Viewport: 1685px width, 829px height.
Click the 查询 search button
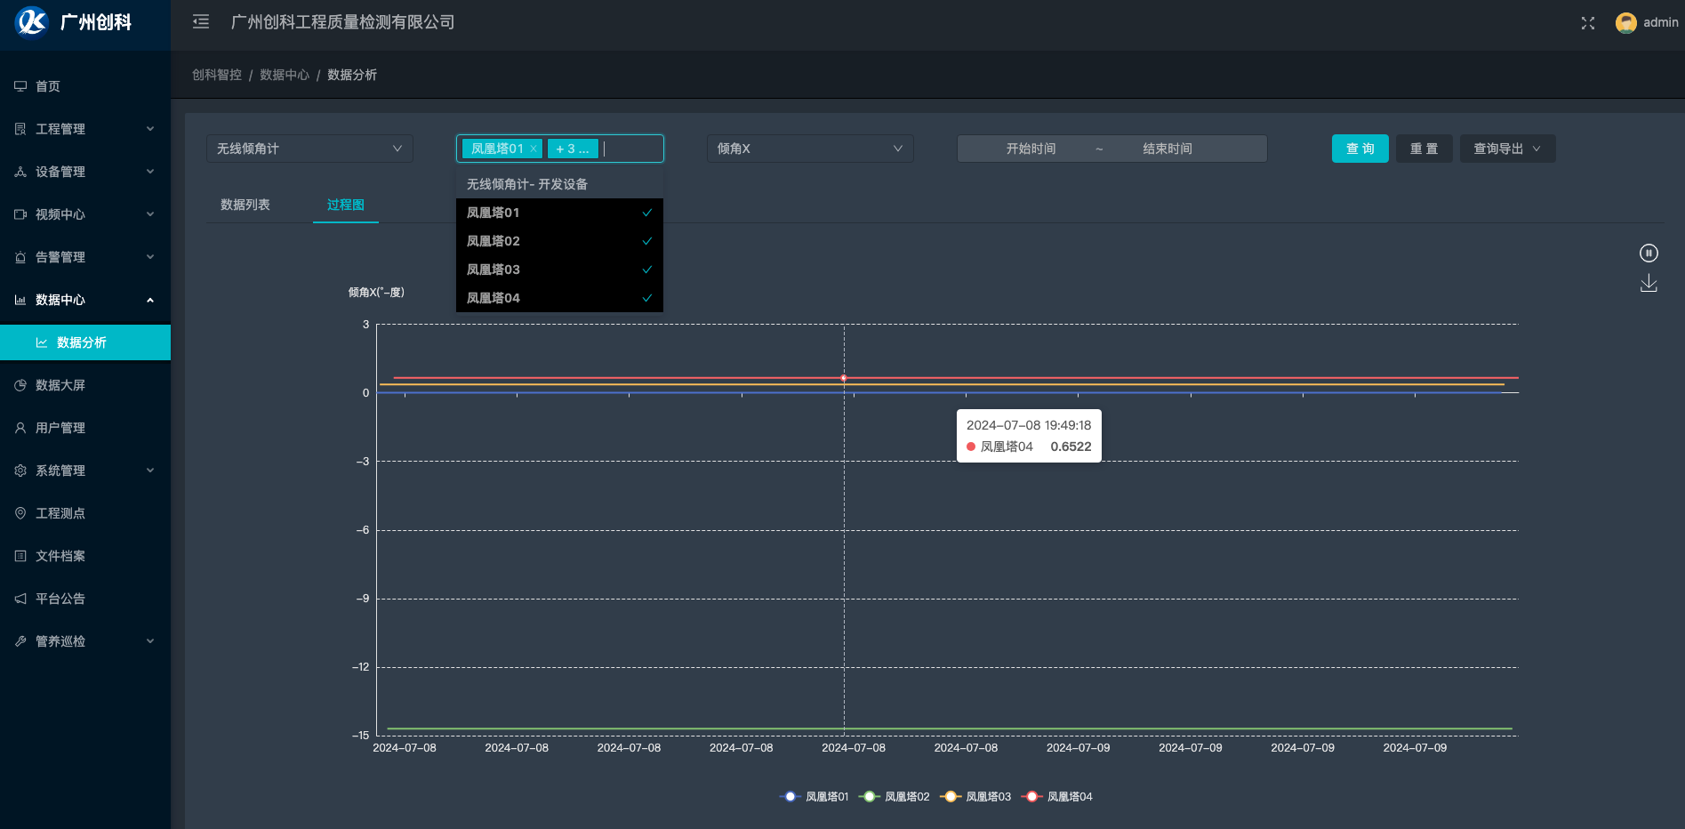(1360, 149)
